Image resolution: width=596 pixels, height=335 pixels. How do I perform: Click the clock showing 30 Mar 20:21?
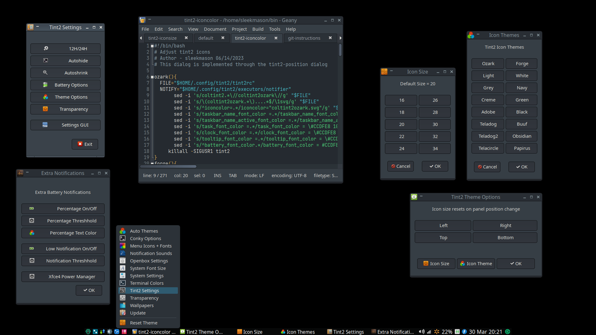pos(486,332)
